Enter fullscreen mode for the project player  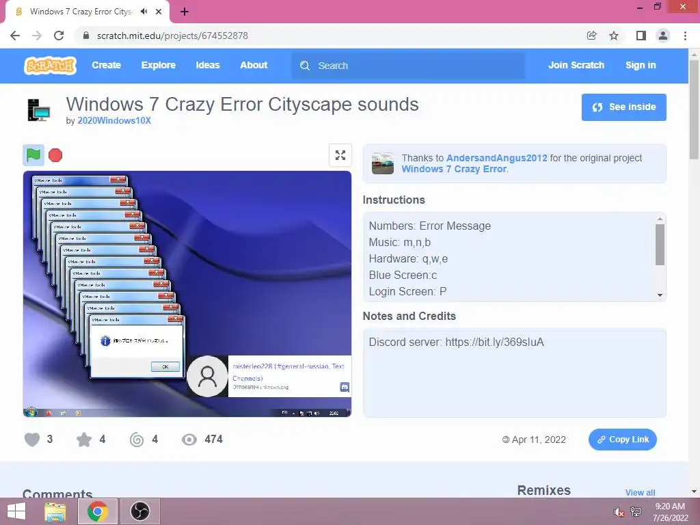[340, 155]
